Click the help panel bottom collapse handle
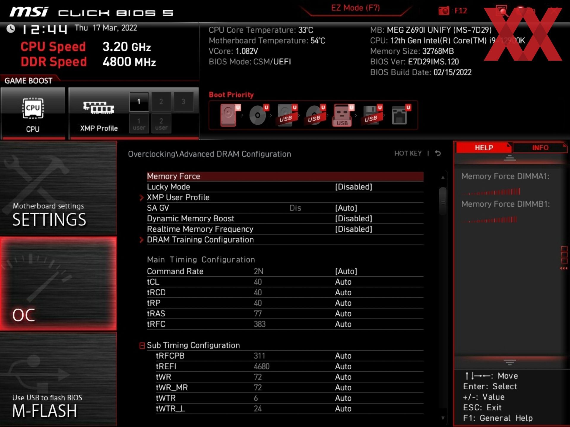The width and height of the screenshot is (570, 427). coord(510,362)
